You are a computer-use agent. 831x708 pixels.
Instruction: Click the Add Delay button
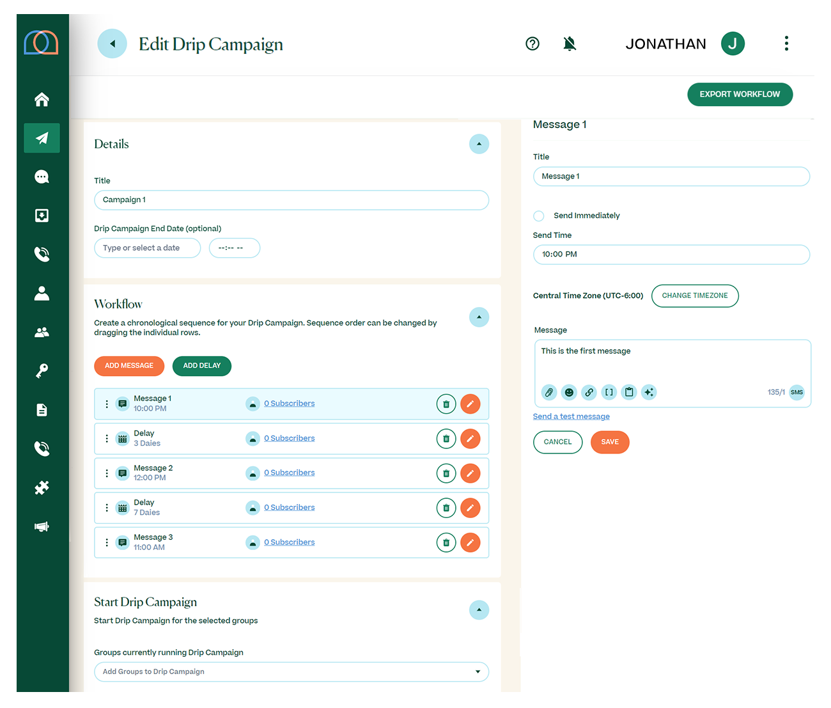point(201,366)
